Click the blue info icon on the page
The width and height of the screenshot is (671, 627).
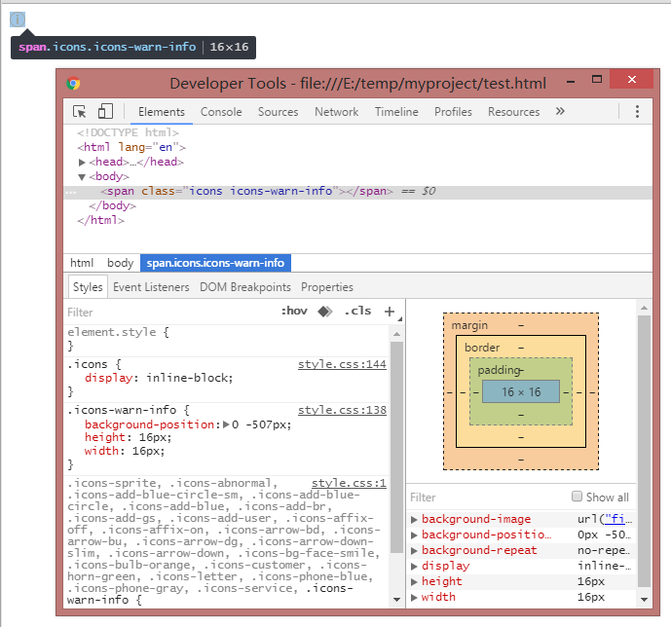(18, 19)
